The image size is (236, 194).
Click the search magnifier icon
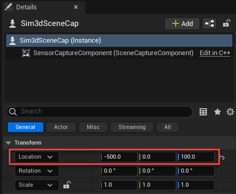pos(13,112)
